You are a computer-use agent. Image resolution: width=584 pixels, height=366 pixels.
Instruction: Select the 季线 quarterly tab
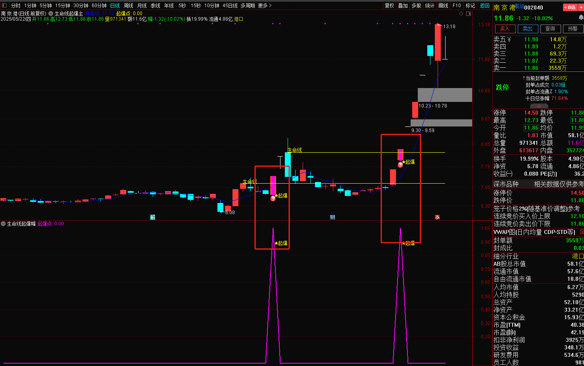[x=156, y=6]
